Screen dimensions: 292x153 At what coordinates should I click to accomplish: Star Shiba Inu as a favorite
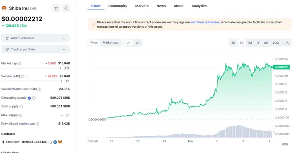(x=56, y=8)
